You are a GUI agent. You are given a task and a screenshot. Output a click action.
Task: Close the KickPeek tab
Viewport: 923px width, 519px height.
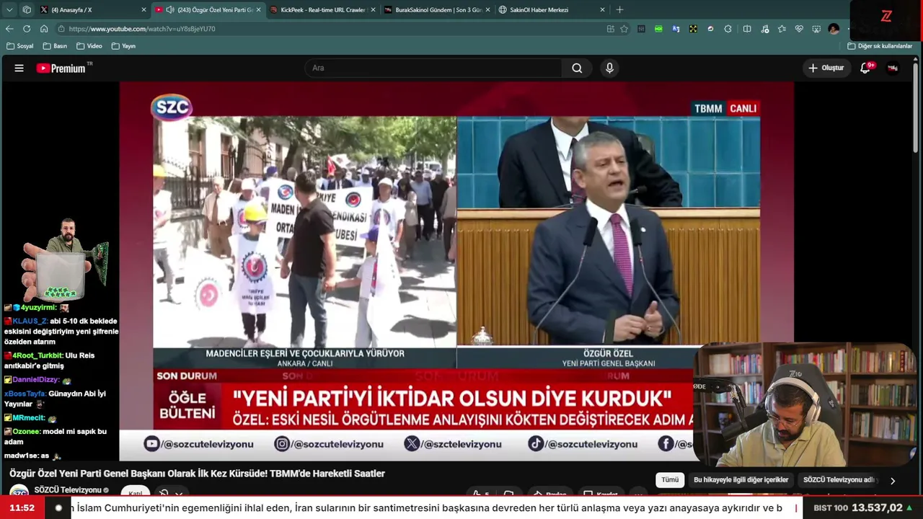pyautogui.click(x=373, y=10)
